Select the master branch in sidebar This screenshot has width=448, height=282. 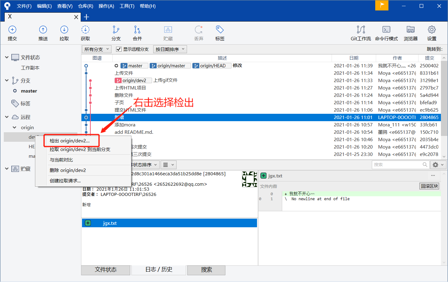point(29,91)
